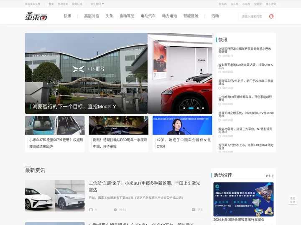Visit the 智东西 sister site link
This screenshot has width=301, height=225.
(223, 4)
